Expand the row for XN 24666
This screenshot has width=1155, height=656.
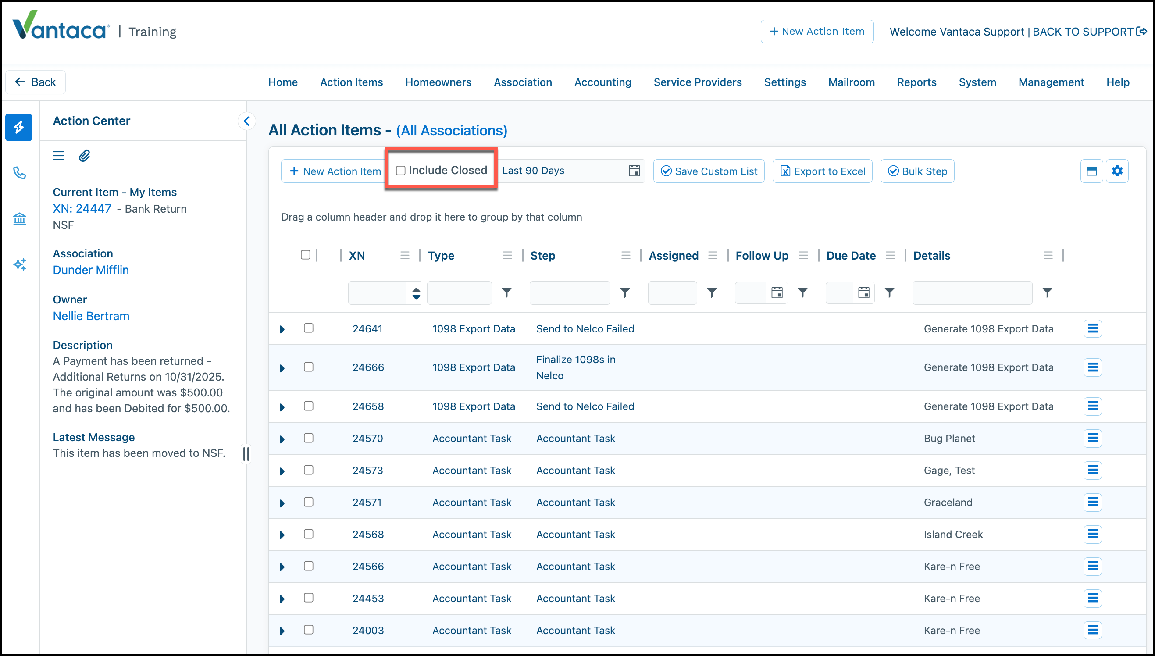(282, 368)
